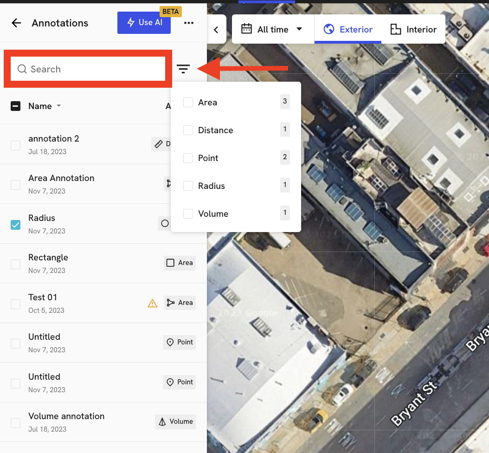Select the Exterior tab

click(x=348, y=30)
